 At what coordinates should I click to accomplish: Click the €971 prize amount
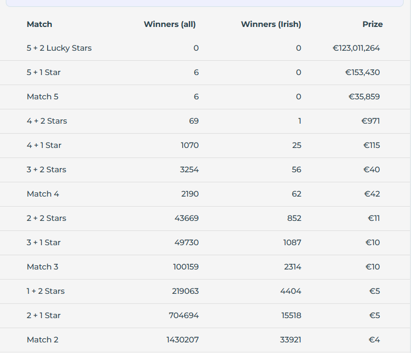coord(370,121)
